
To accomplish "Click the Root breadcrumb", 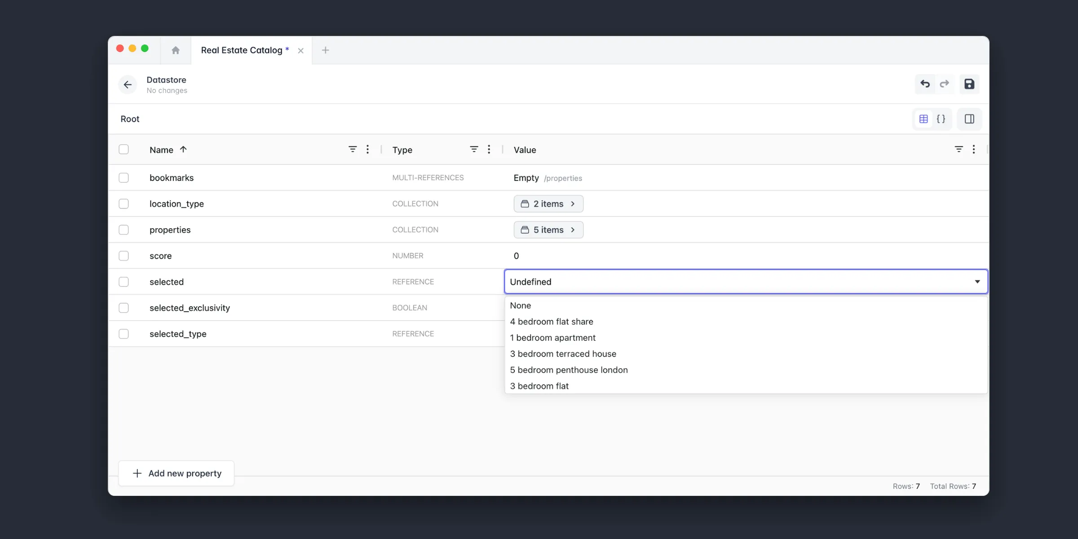I will click(x=130, y=119).
